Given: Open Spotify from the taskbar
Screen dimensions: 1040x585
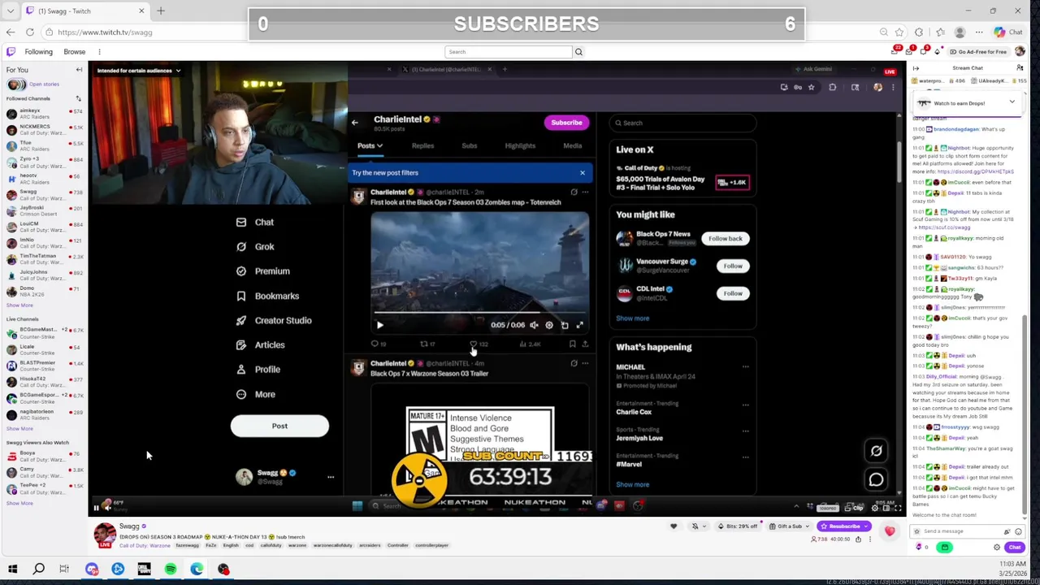Looking at the screenshot, I should coord(170,570).
